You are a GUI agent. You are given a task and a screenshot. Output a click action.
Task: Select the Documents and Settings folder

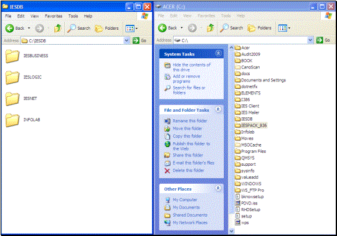pos(260,80)
